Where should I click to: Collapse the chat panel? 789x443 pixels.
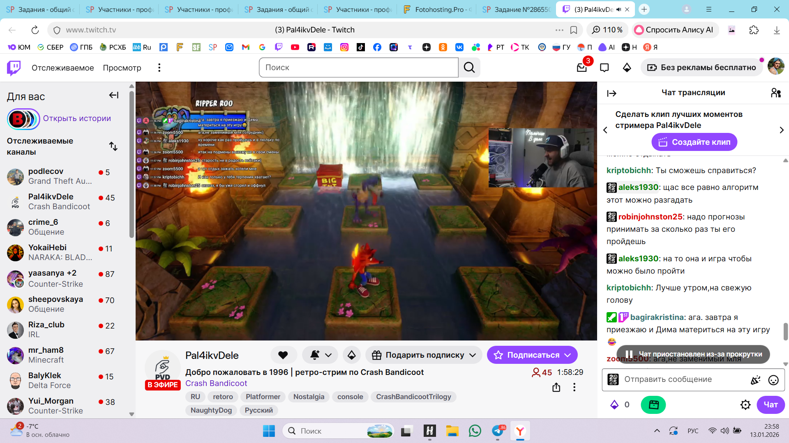pos(611,94)
